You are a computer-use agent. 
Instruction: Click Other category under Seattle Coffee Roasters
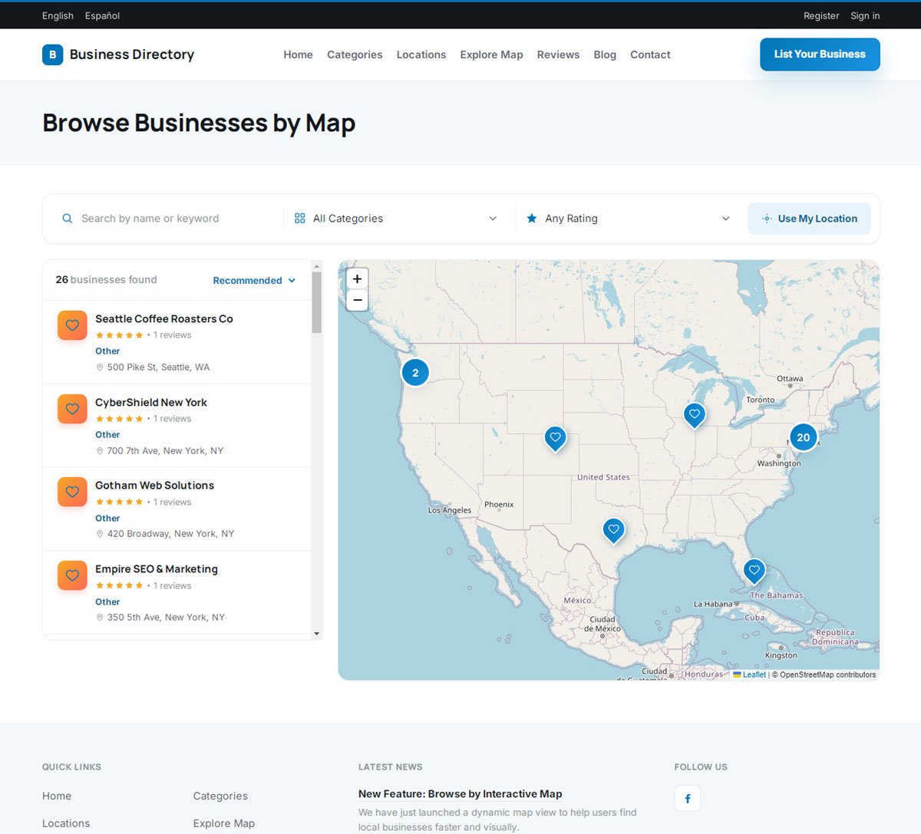click(x=107, y=351)
